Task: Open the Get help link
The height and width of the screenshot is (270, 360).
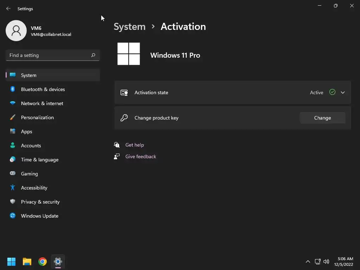Action: tap(135, 145)
